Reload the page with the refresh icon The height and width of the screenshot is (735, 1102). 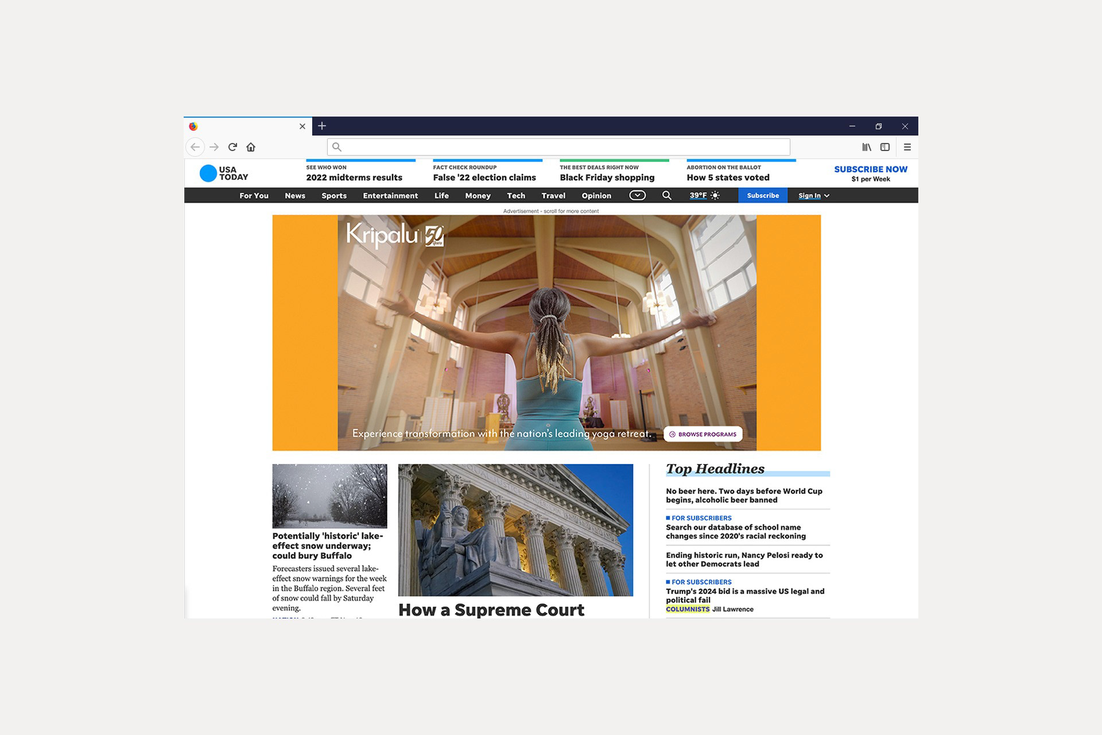pos(232,147)
